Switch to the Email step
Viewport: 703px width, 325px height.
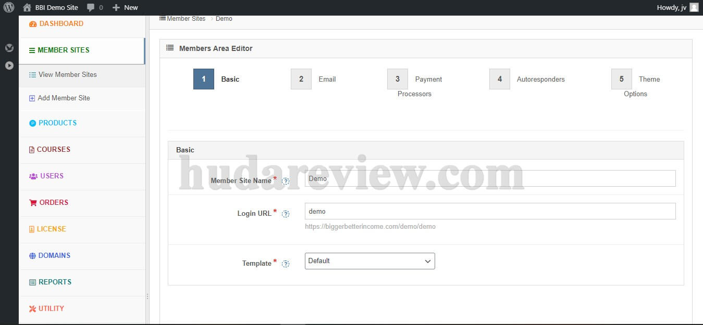pyautogui.click(x=301, y=79)
